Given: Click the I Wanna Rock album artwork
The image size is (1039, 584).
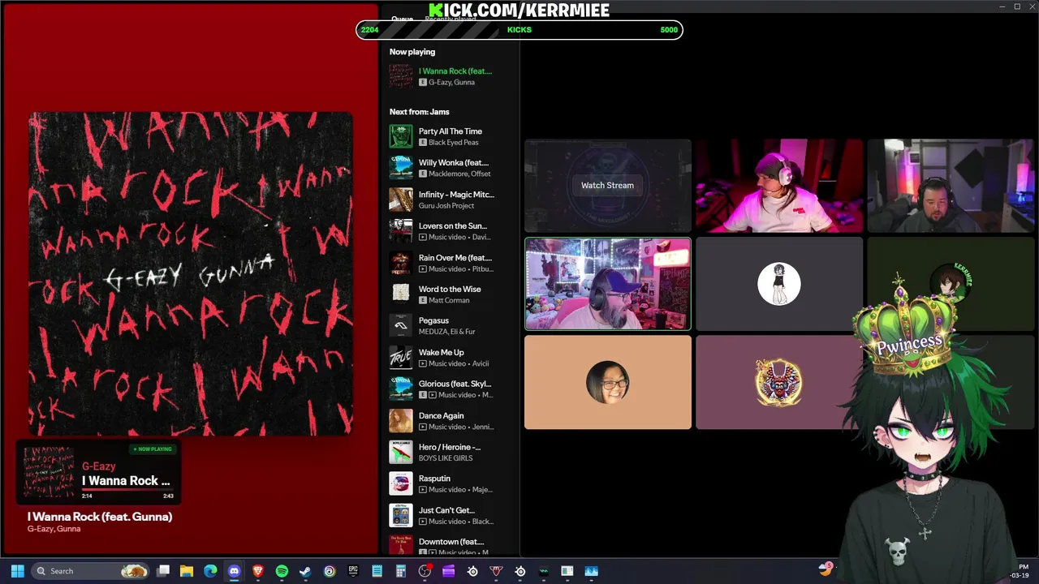Looking at the screenshot, I should (x=191, y=274).
